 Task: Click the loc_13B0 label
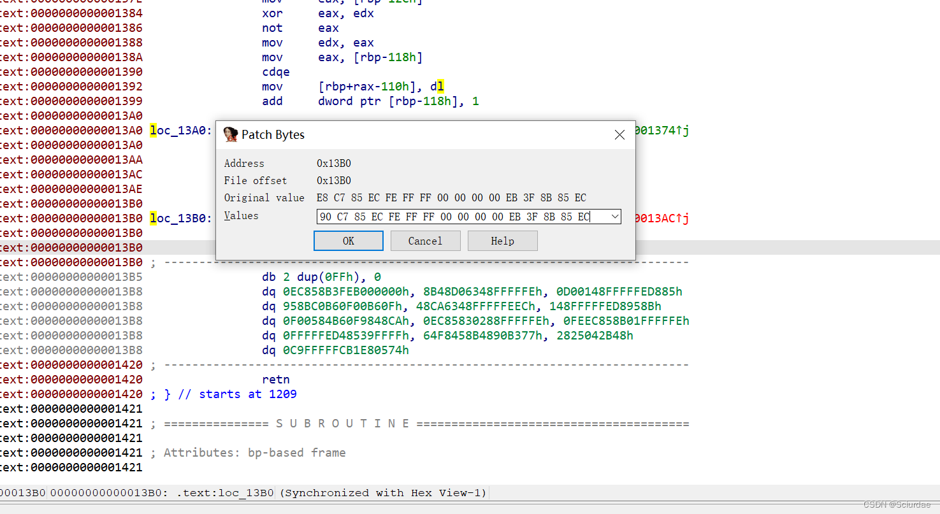181,218
